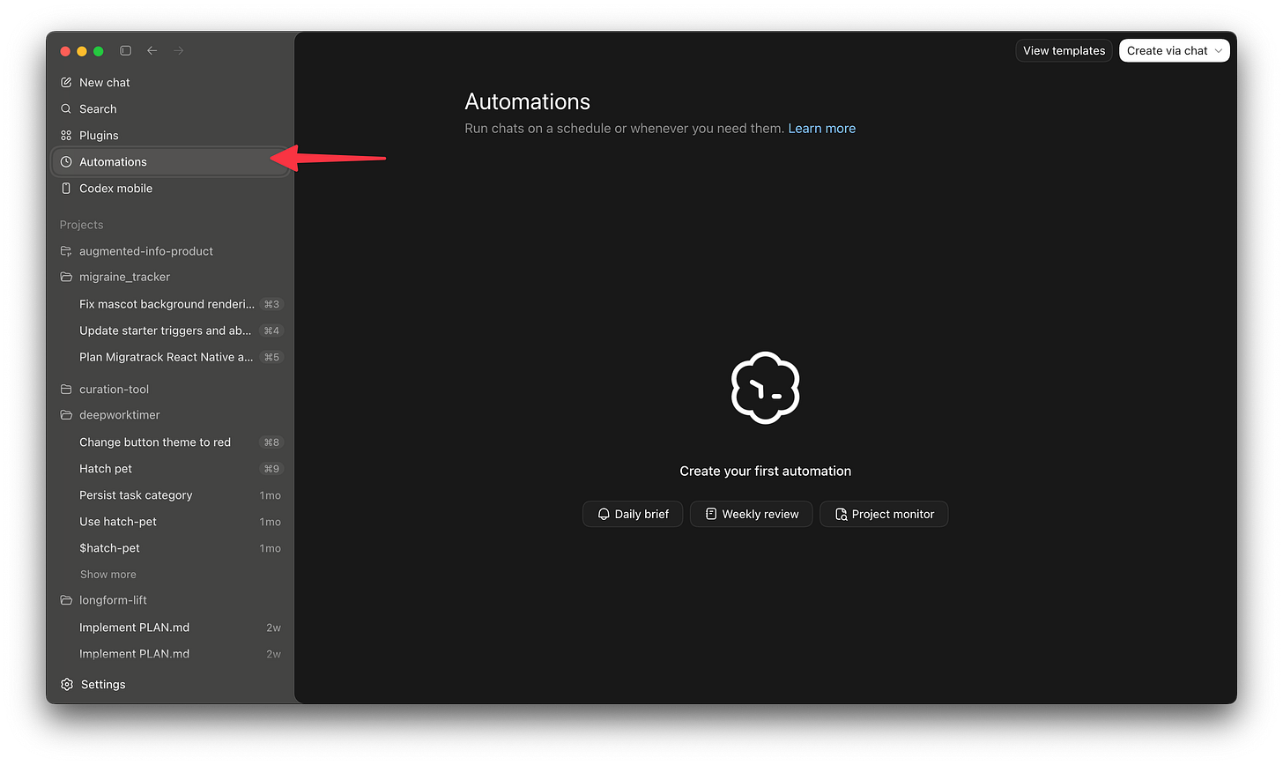1283x765 pixels.
Task: Click the Create your first automation text
Action: pyautogui.click(x=765, y=472)
